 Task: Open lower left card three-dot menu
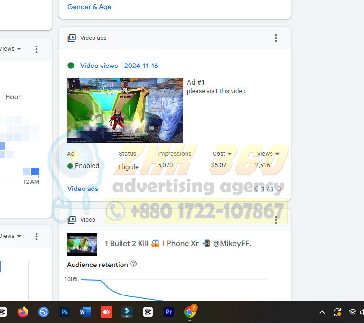click(37, 237)
